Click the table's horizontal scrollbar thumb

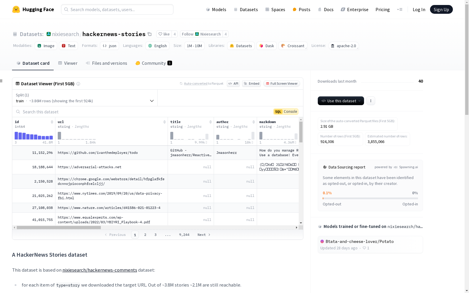pyautogui.click(x=59, y=227)
